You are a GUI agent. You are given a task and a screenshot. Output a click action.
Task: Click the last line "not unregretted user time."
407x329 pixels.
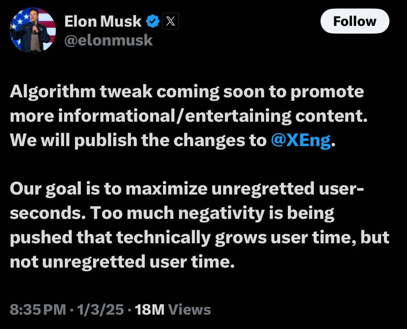pos(122,262)
